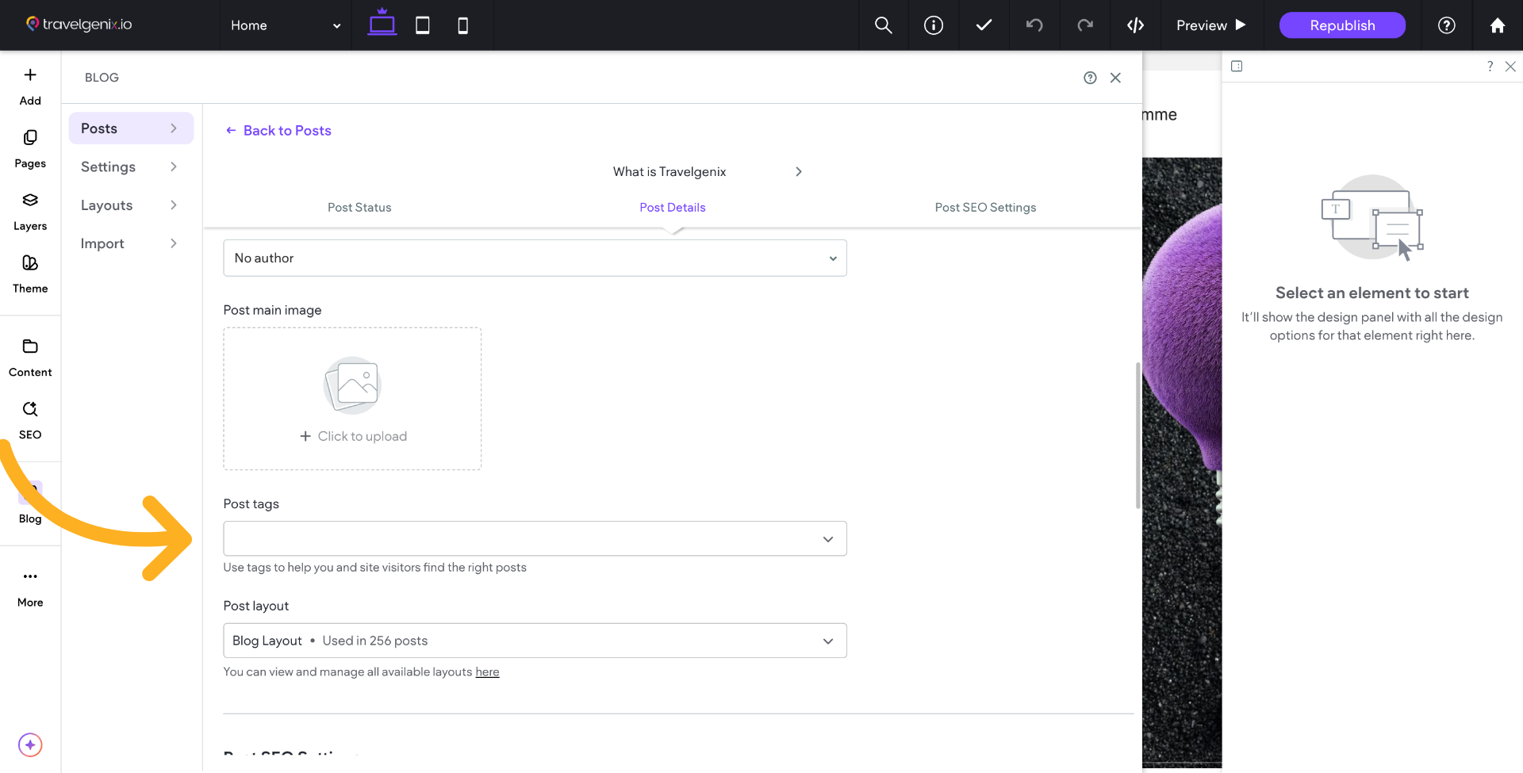Expand the No author dropdown
1523x773 pixels.
pos(535,258)
